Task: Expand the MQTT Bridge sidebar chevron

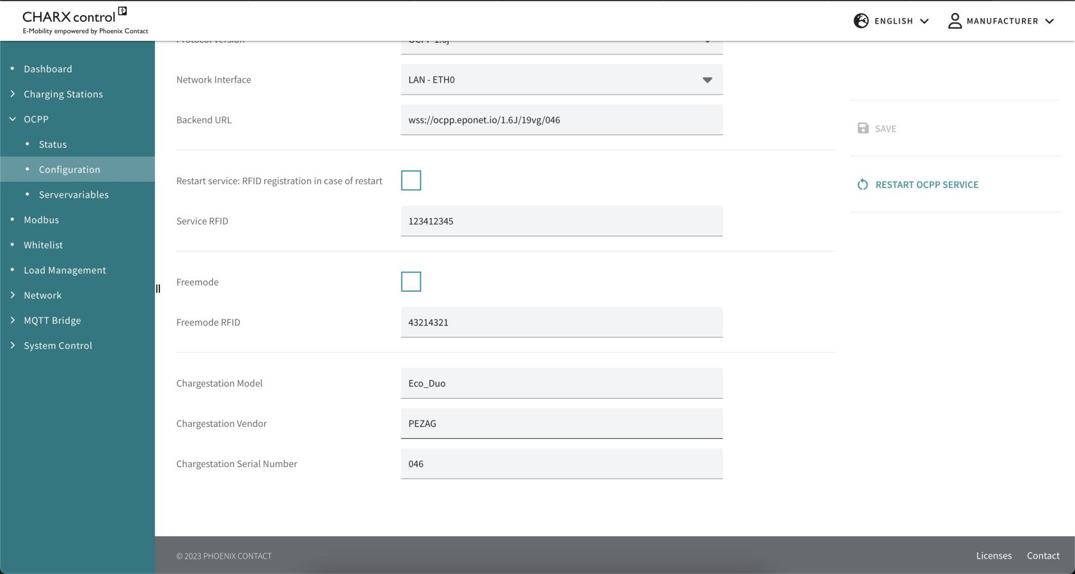Action: pyautogui.click(x=13, y=320)
